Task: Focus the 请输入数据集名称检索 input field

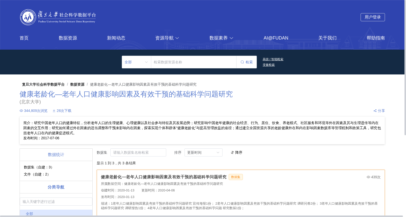Action: [138, 152]
